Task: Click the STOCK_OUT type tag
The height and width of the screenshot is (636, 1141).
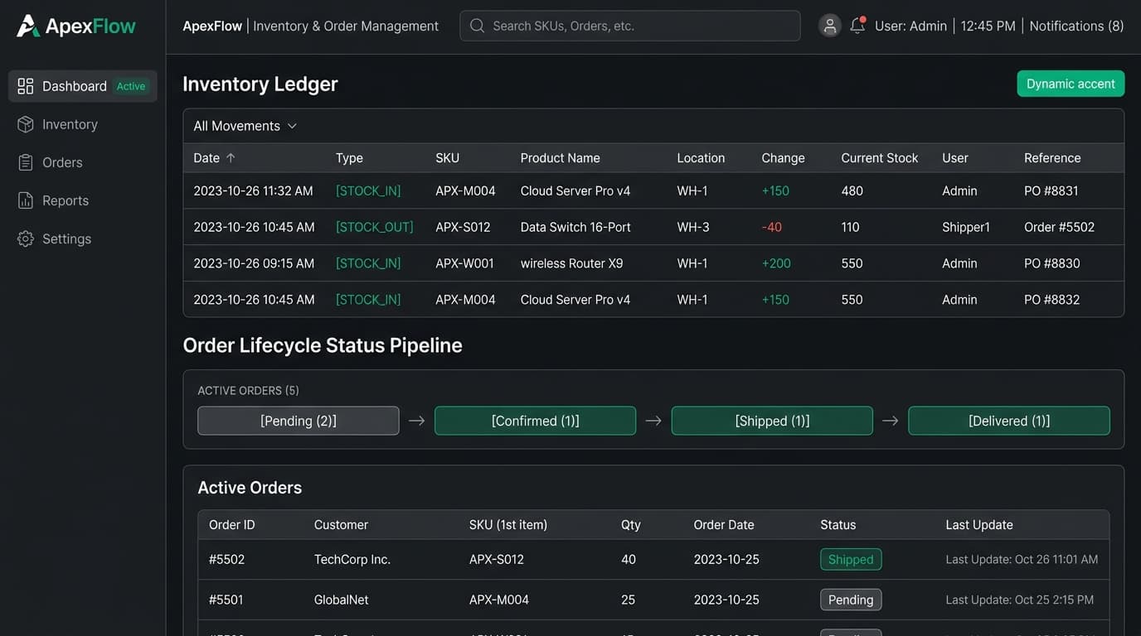Action: click(x=374, y=227)
